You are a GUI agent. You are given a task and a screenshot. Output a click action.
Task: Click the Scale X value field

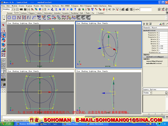point(163,46)
